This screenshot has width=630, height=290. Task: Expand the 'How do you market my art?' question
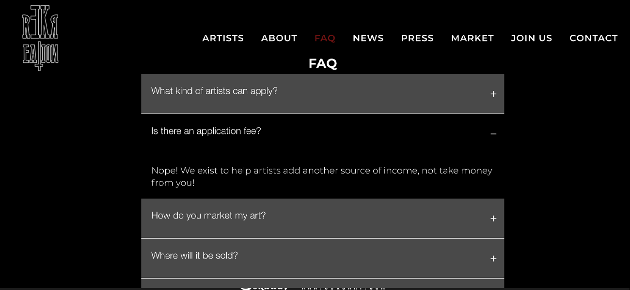pyautogui.click(x=208, y=216)
